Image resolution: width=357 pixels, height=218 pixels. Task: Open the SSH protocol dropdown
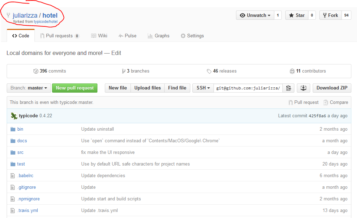coord(203,88)
